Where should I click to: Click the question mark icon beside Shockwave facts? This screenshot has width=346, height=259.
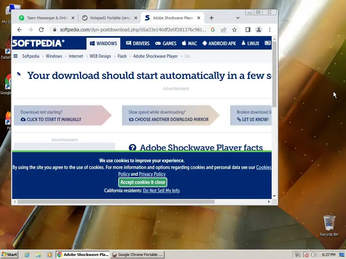132,147
